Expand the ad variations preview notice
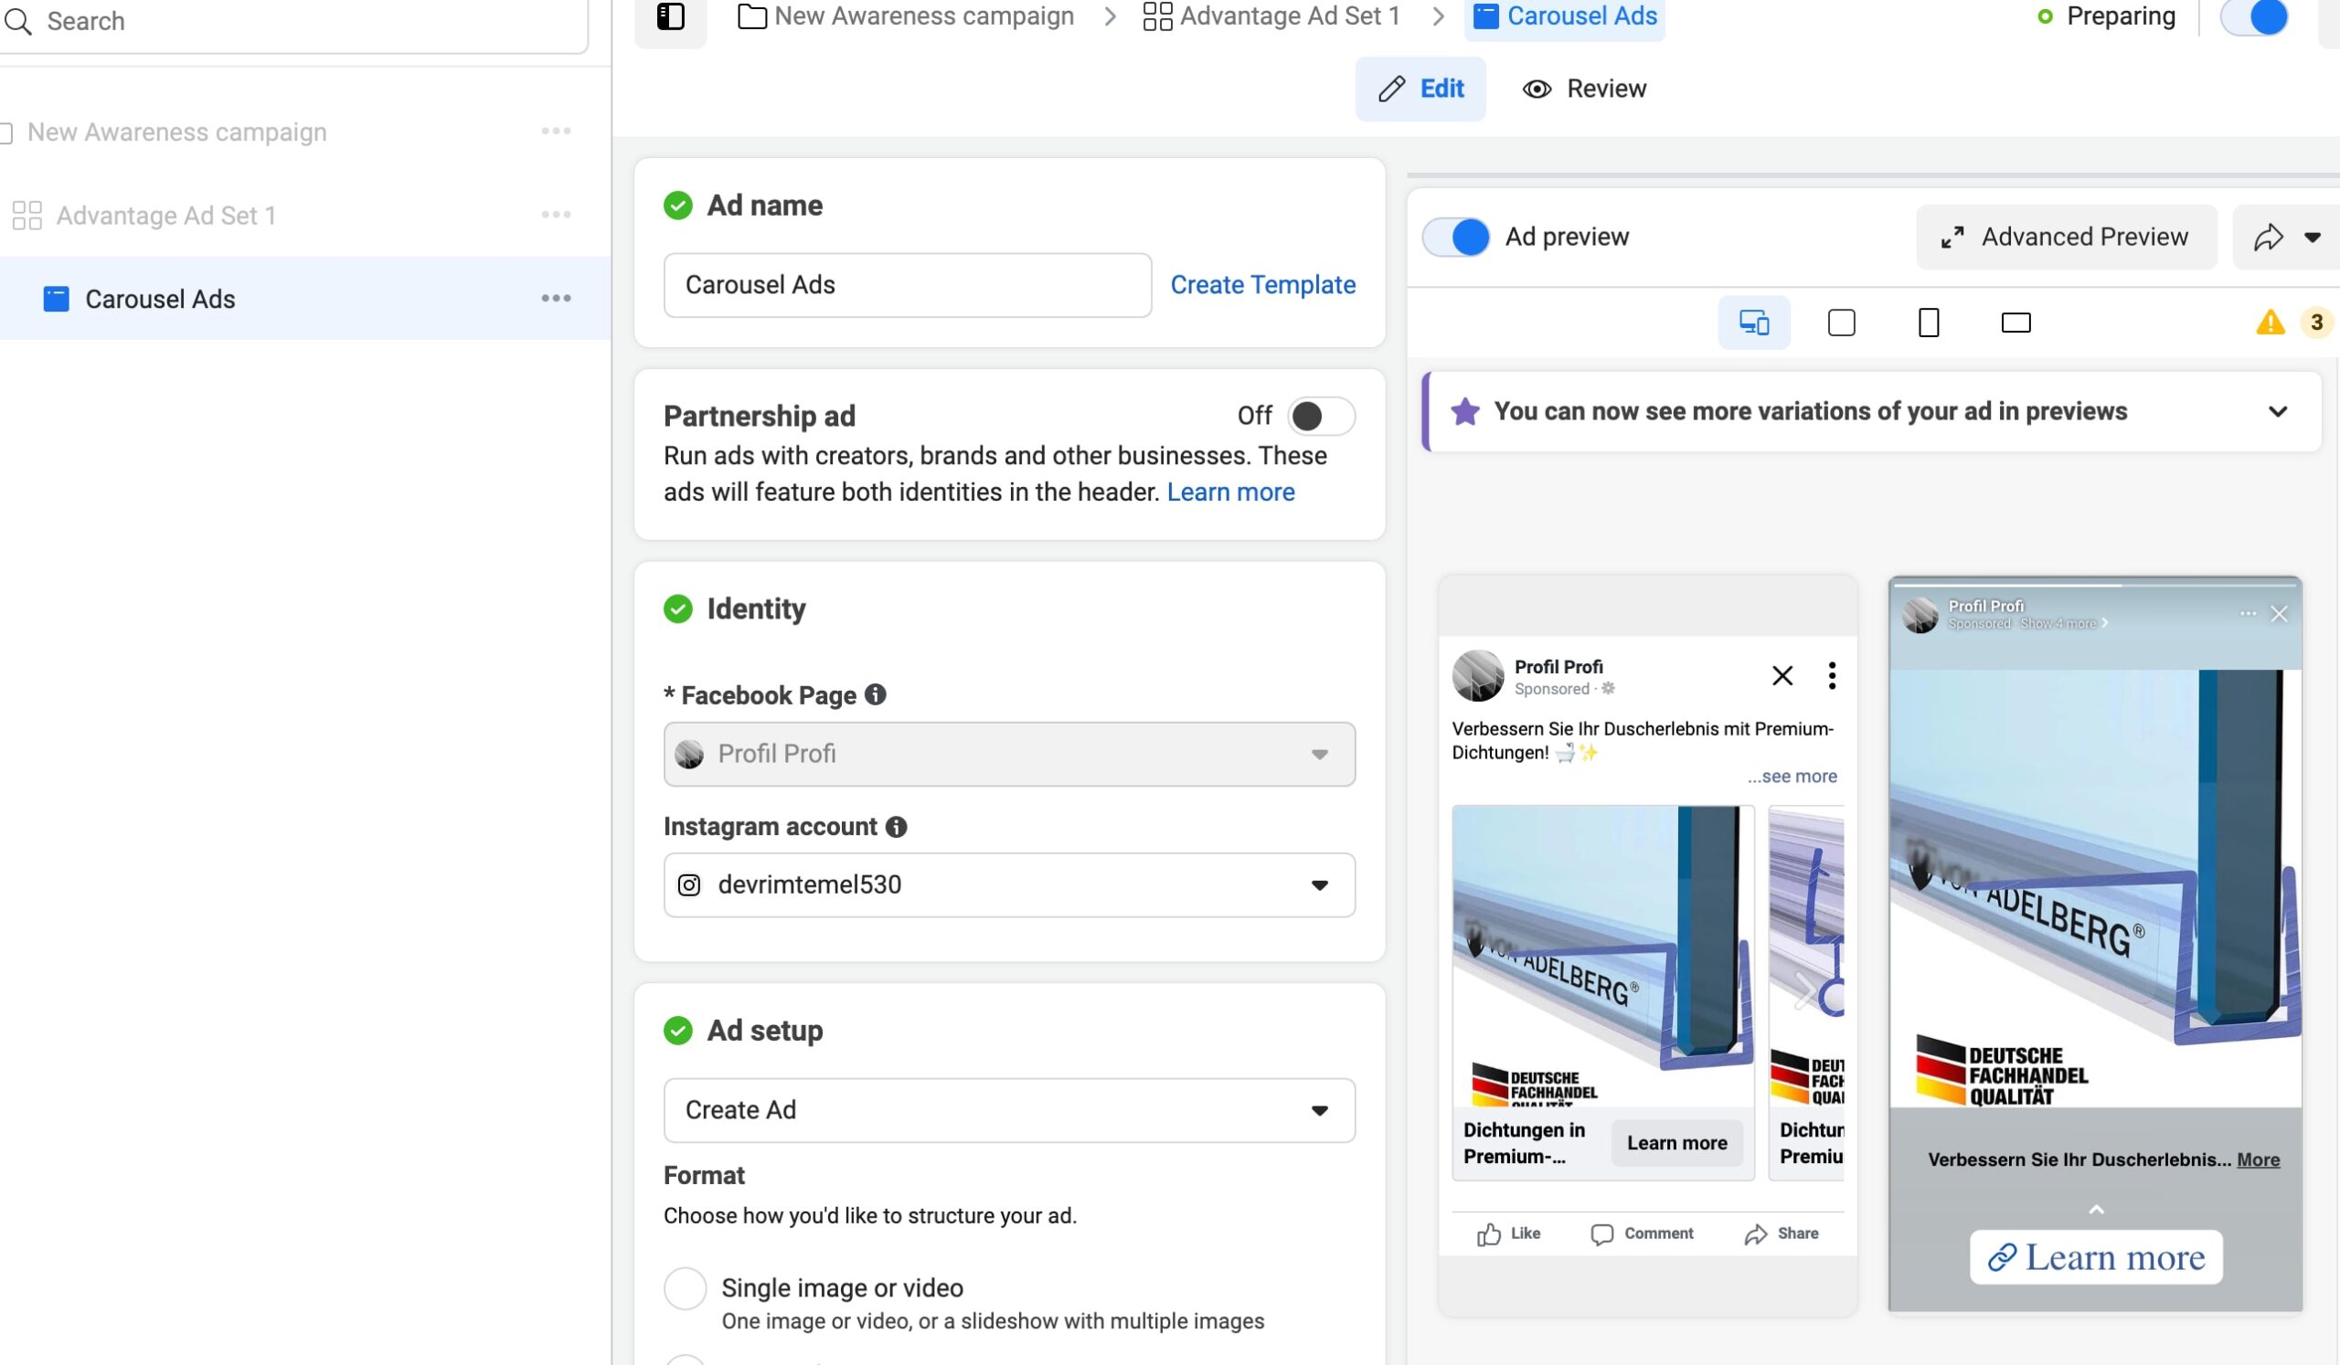 (2277, 412)
